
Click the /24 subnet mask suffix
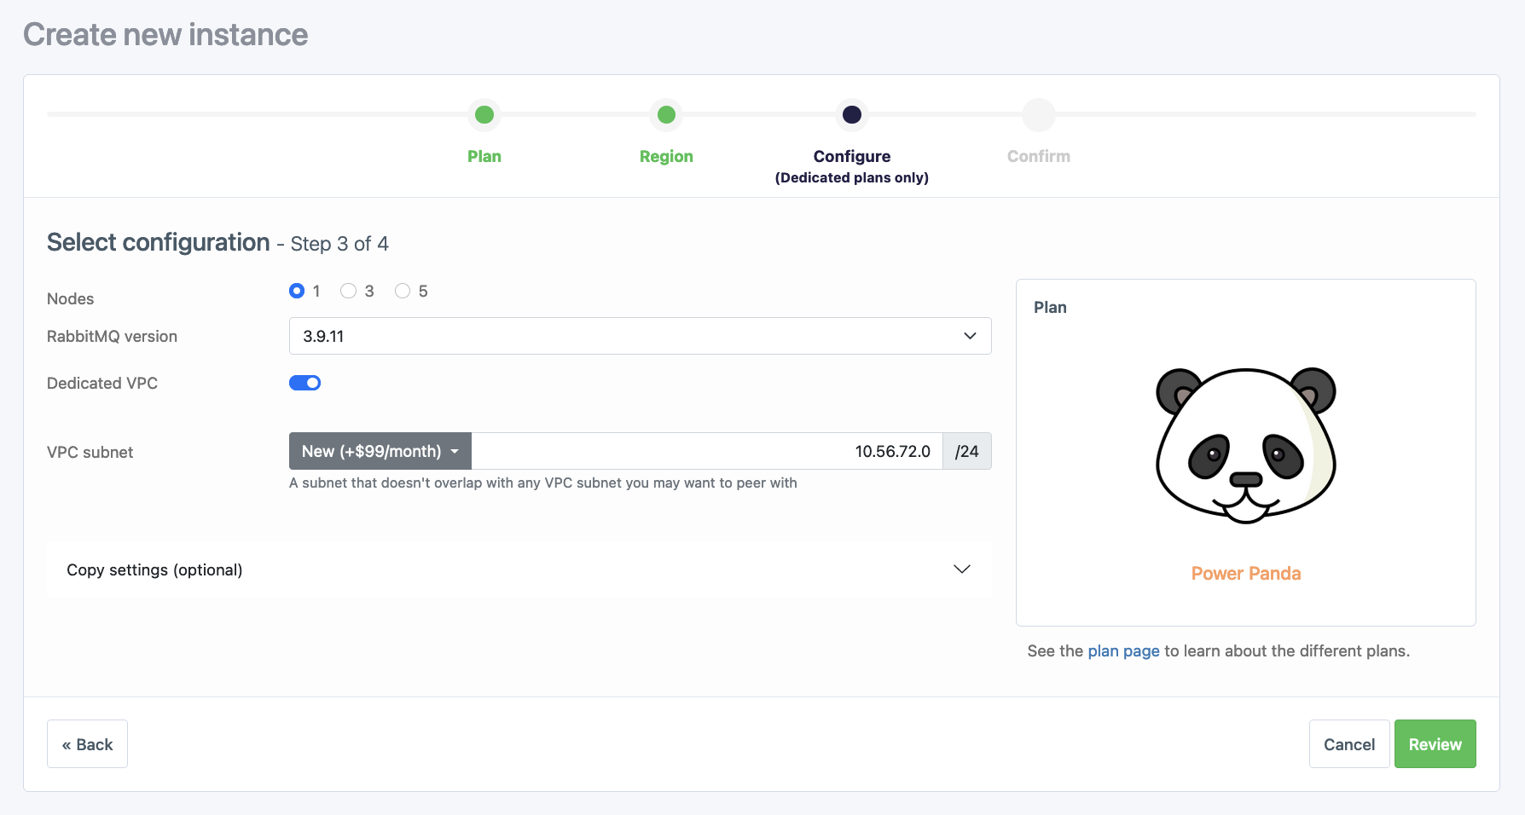(x=967, y=451)
